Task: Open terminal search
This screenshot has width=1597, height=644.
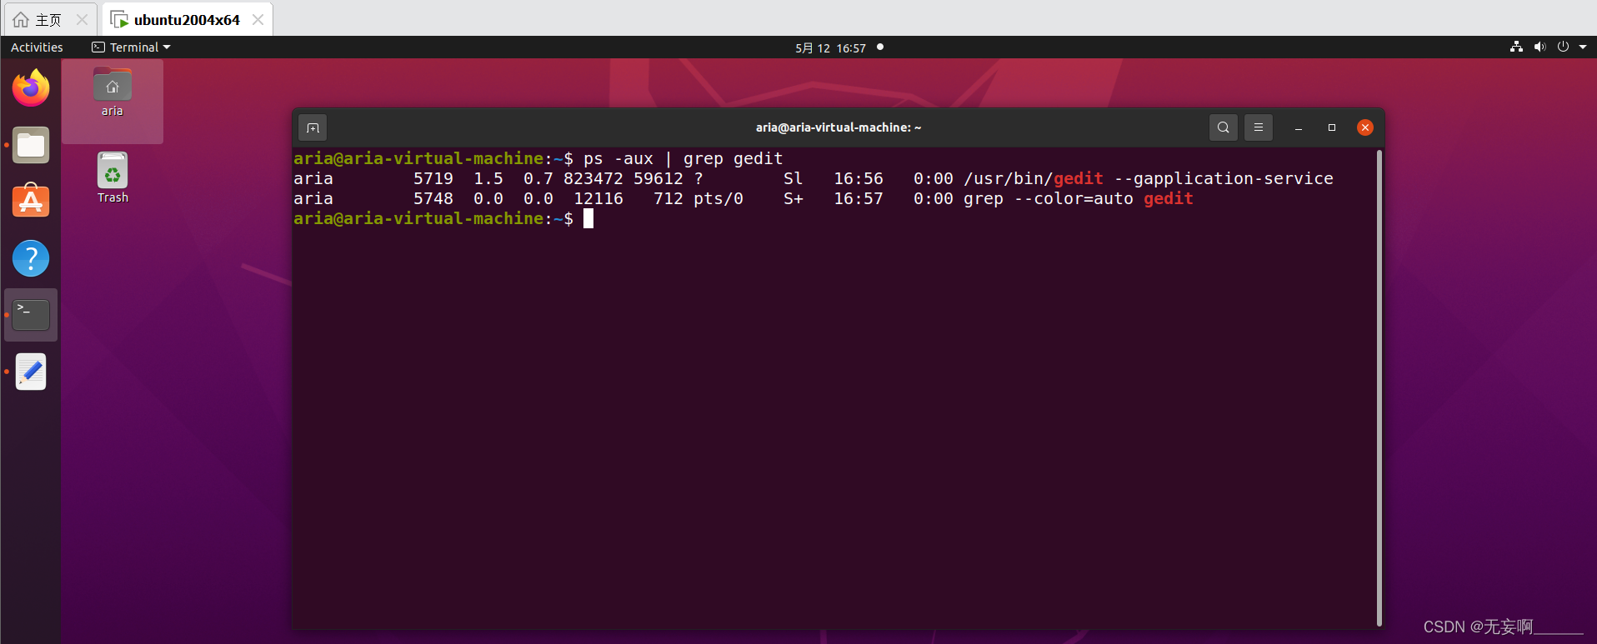Action: pos(1223,127)
